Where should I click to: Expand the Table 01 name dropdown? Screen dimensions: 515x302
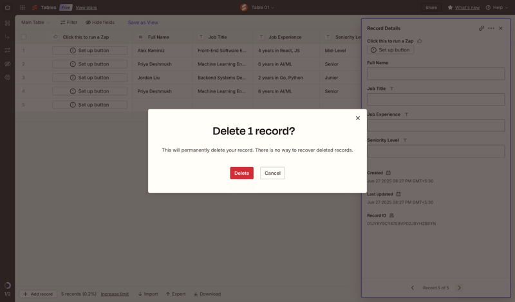[x=263, y=7]
